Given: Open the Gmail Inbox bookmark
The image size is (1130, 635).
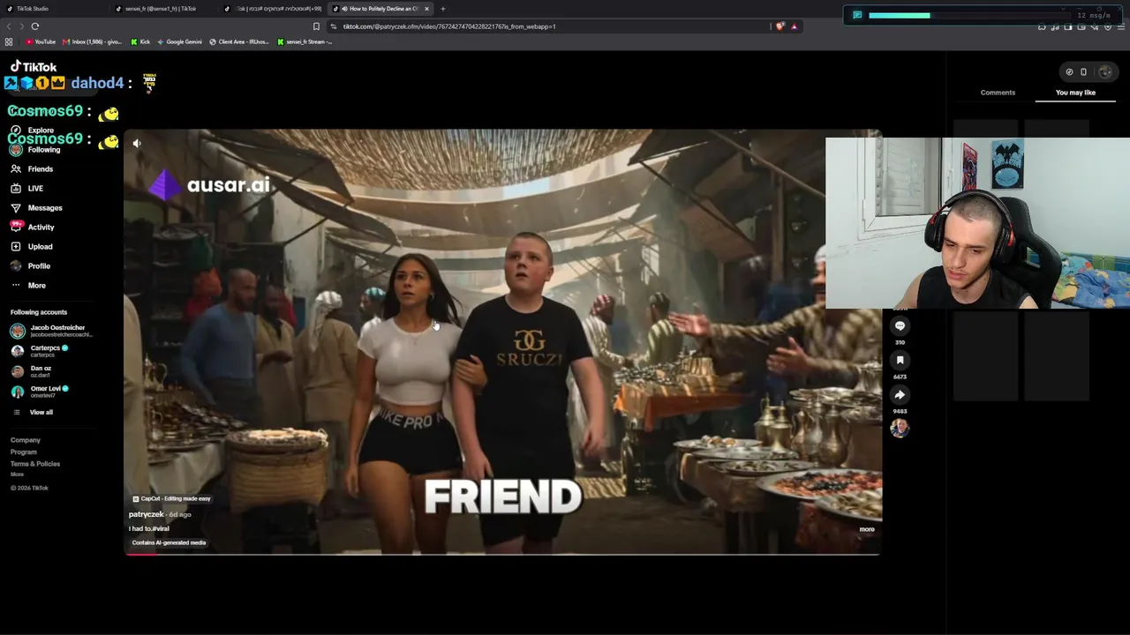Looking at the screenshot, I should click(x=92, y=41).
